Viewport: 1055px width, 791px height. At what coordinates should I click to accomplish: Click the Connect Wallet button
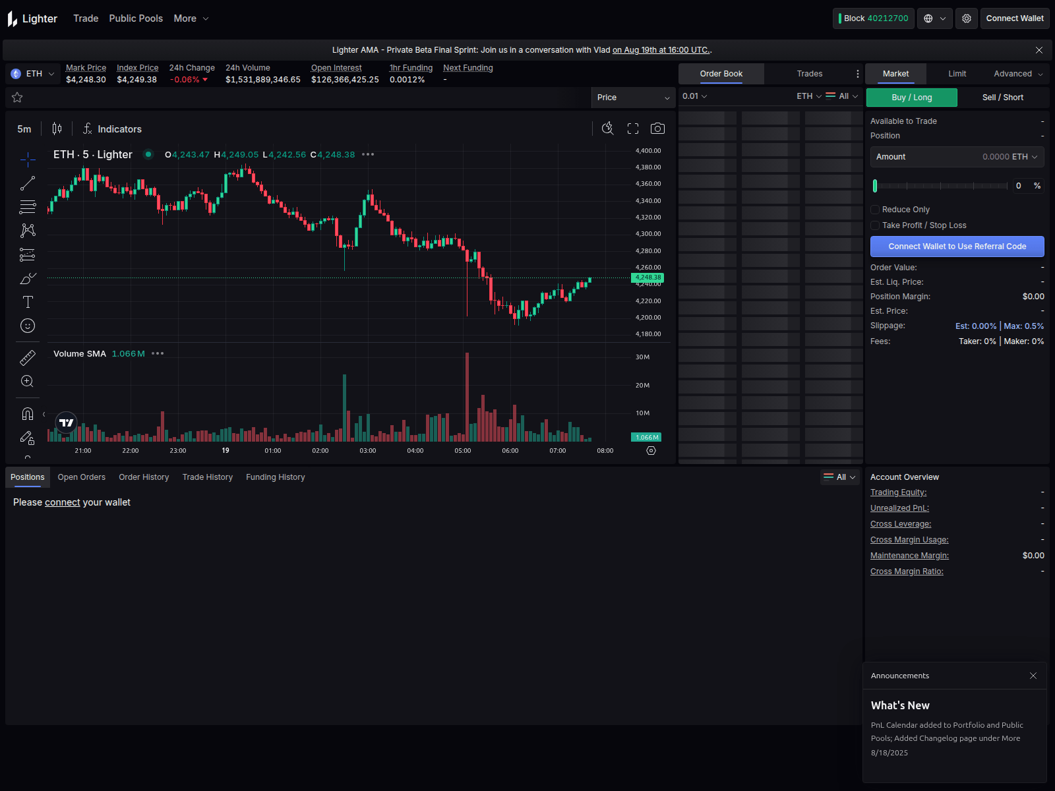1015,18
